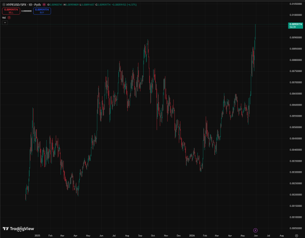Click the TradingView logo

tap(18, 229)
